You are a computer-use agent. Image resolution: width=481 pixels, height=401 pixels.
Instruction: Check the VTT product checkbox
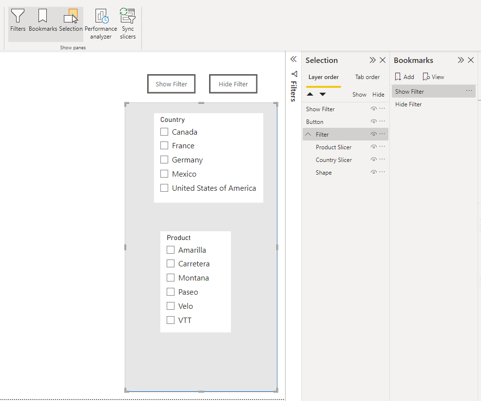[171, 320]
